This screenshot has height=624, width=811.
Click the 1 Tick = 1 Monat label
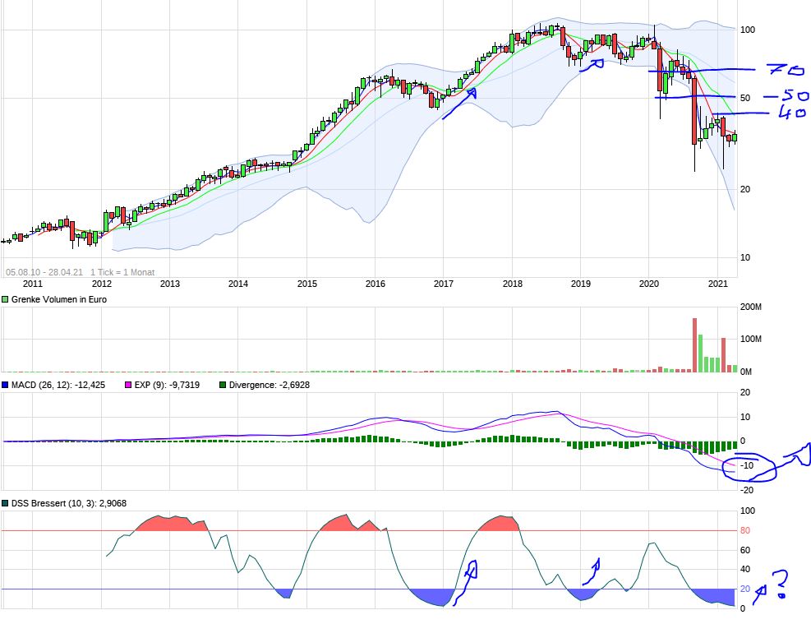tap(121, 271)
